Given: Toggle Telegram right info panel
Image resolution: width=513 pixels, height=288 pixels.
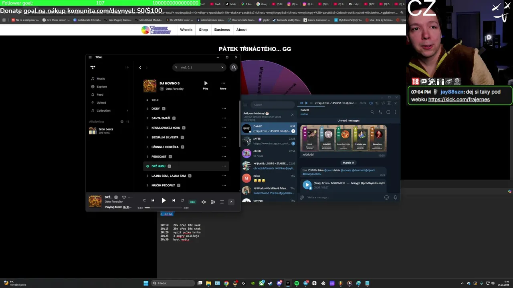Looking at the screenshot, I should coord(388,112).
